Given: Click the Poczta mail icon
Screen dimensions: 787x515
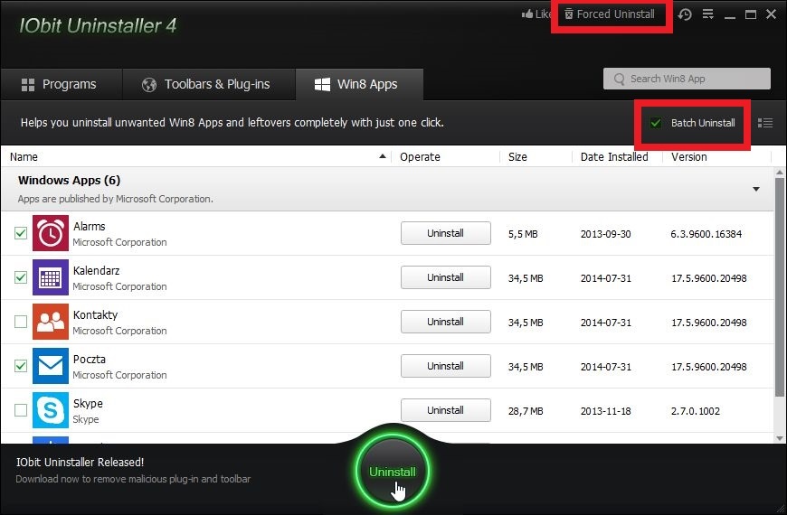Looking at the screenshot, I should 51,366.
